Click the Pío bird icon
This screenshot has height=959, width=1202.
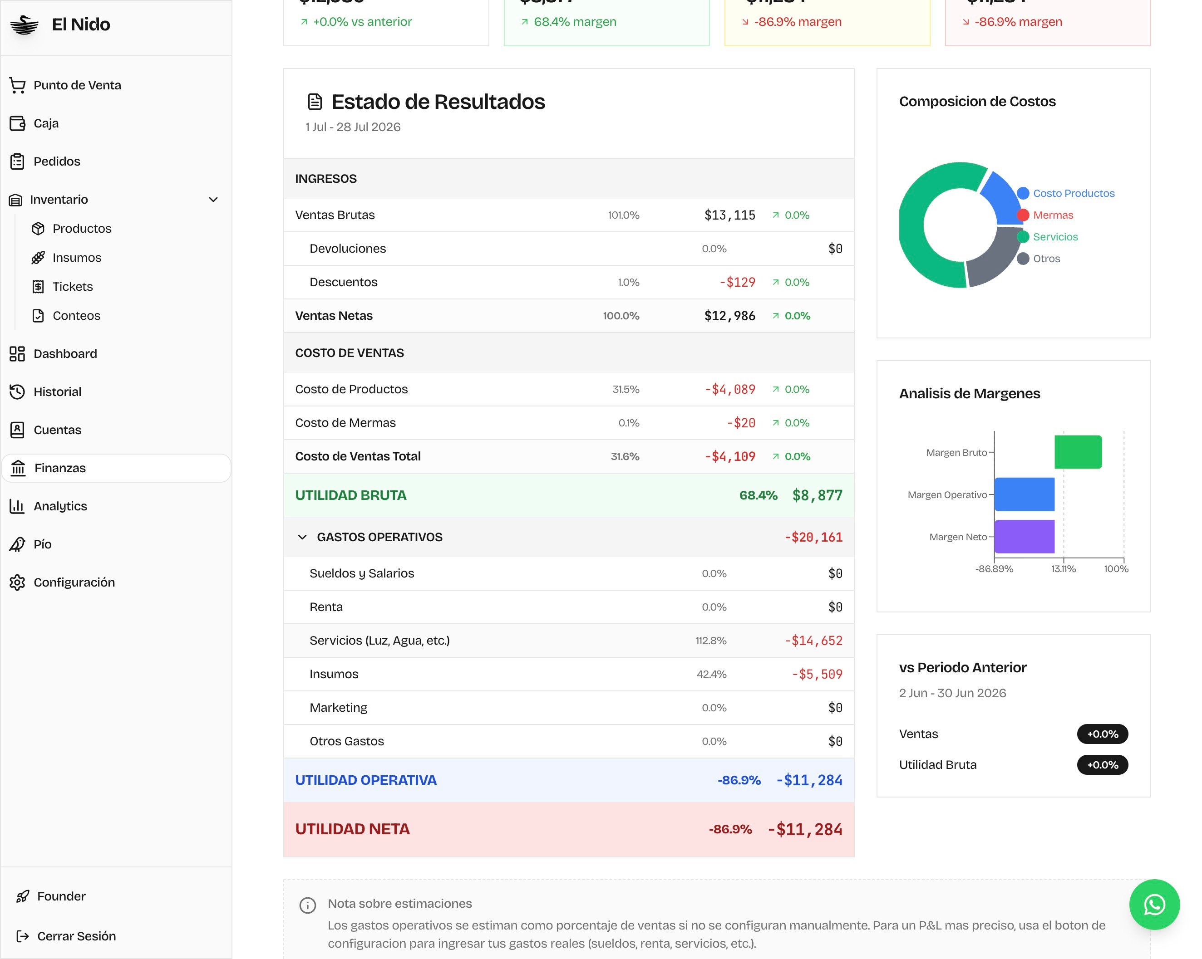[x=17, y=544]
